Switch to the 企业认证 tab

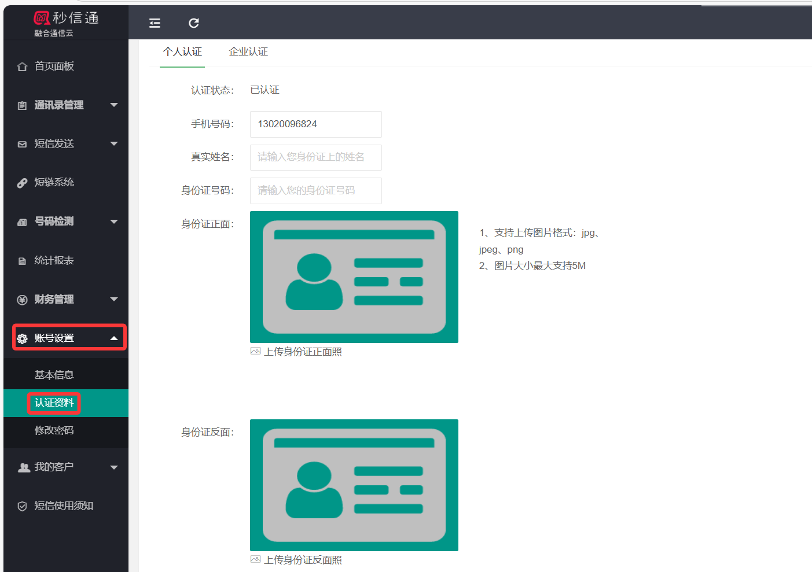point(248,52)
